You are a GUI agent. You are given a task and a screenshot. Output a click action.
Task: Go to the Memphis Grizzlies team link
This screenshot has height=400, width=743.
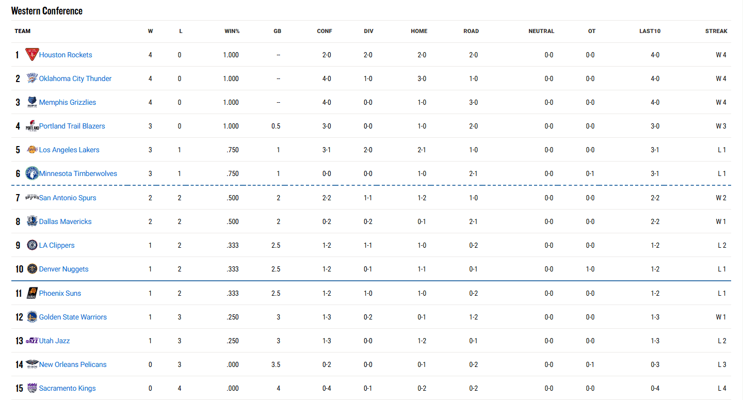(x=68, y=102)
